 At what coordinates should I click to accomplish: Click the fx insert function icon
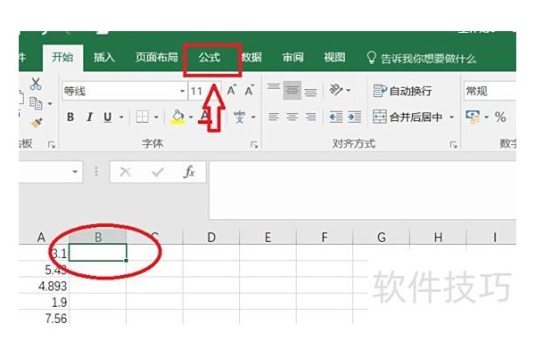tap(189, 172)
